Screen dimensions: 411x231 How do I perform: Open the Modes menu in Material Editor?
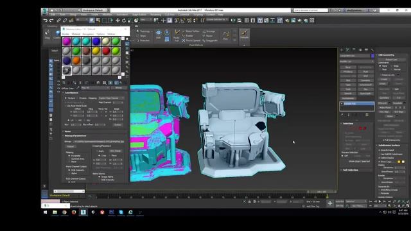click(x=66, y=34)
